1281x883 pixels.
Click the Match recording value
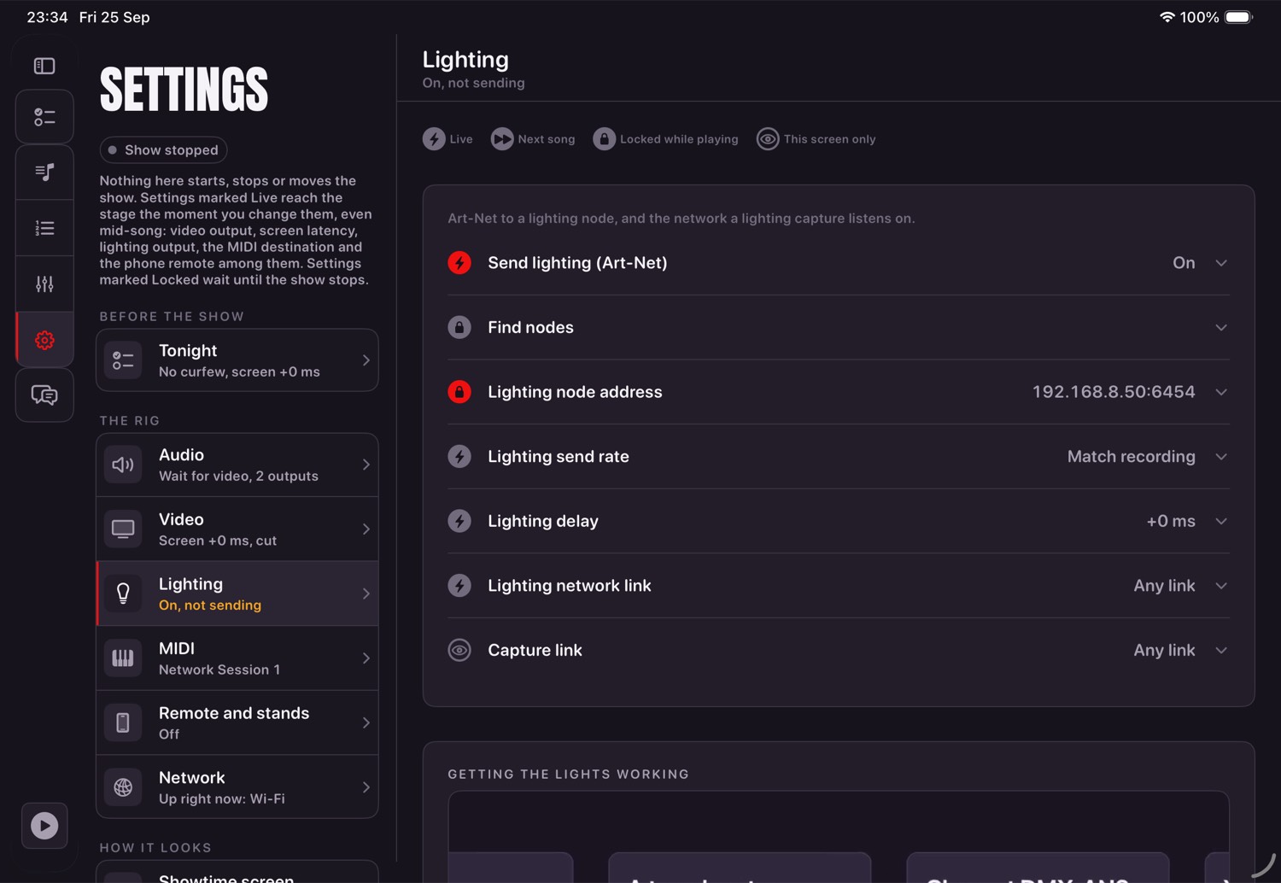(1131, 457)
